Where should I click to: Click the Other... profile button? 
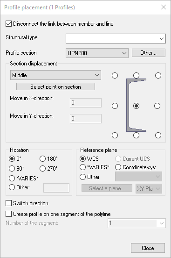click(149, 53)
